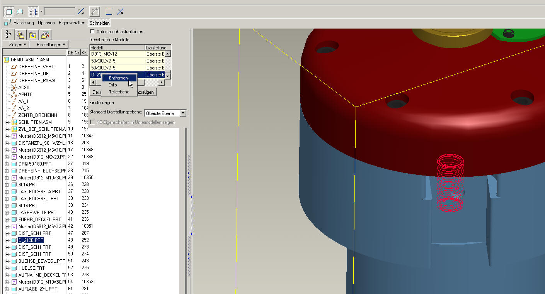The width and height of the screenshot is (545, 294).
Task: Select the solid geometry icon in the top toolbar
Action: tap(9, 12)
